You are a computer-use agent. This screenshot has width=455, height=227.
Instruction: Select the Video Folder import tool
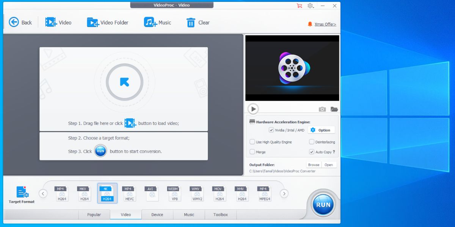click(x=108, y=22)
